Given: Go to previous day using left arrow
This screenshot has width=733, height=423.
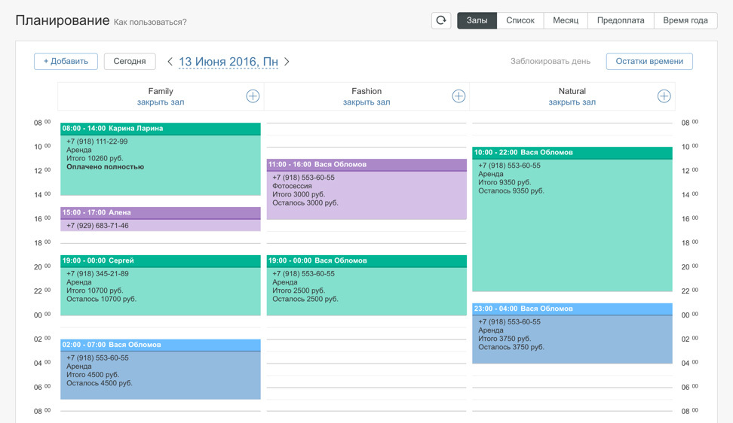Looking at the screenshot, I should pyautogui.click(x=170, y=62).
